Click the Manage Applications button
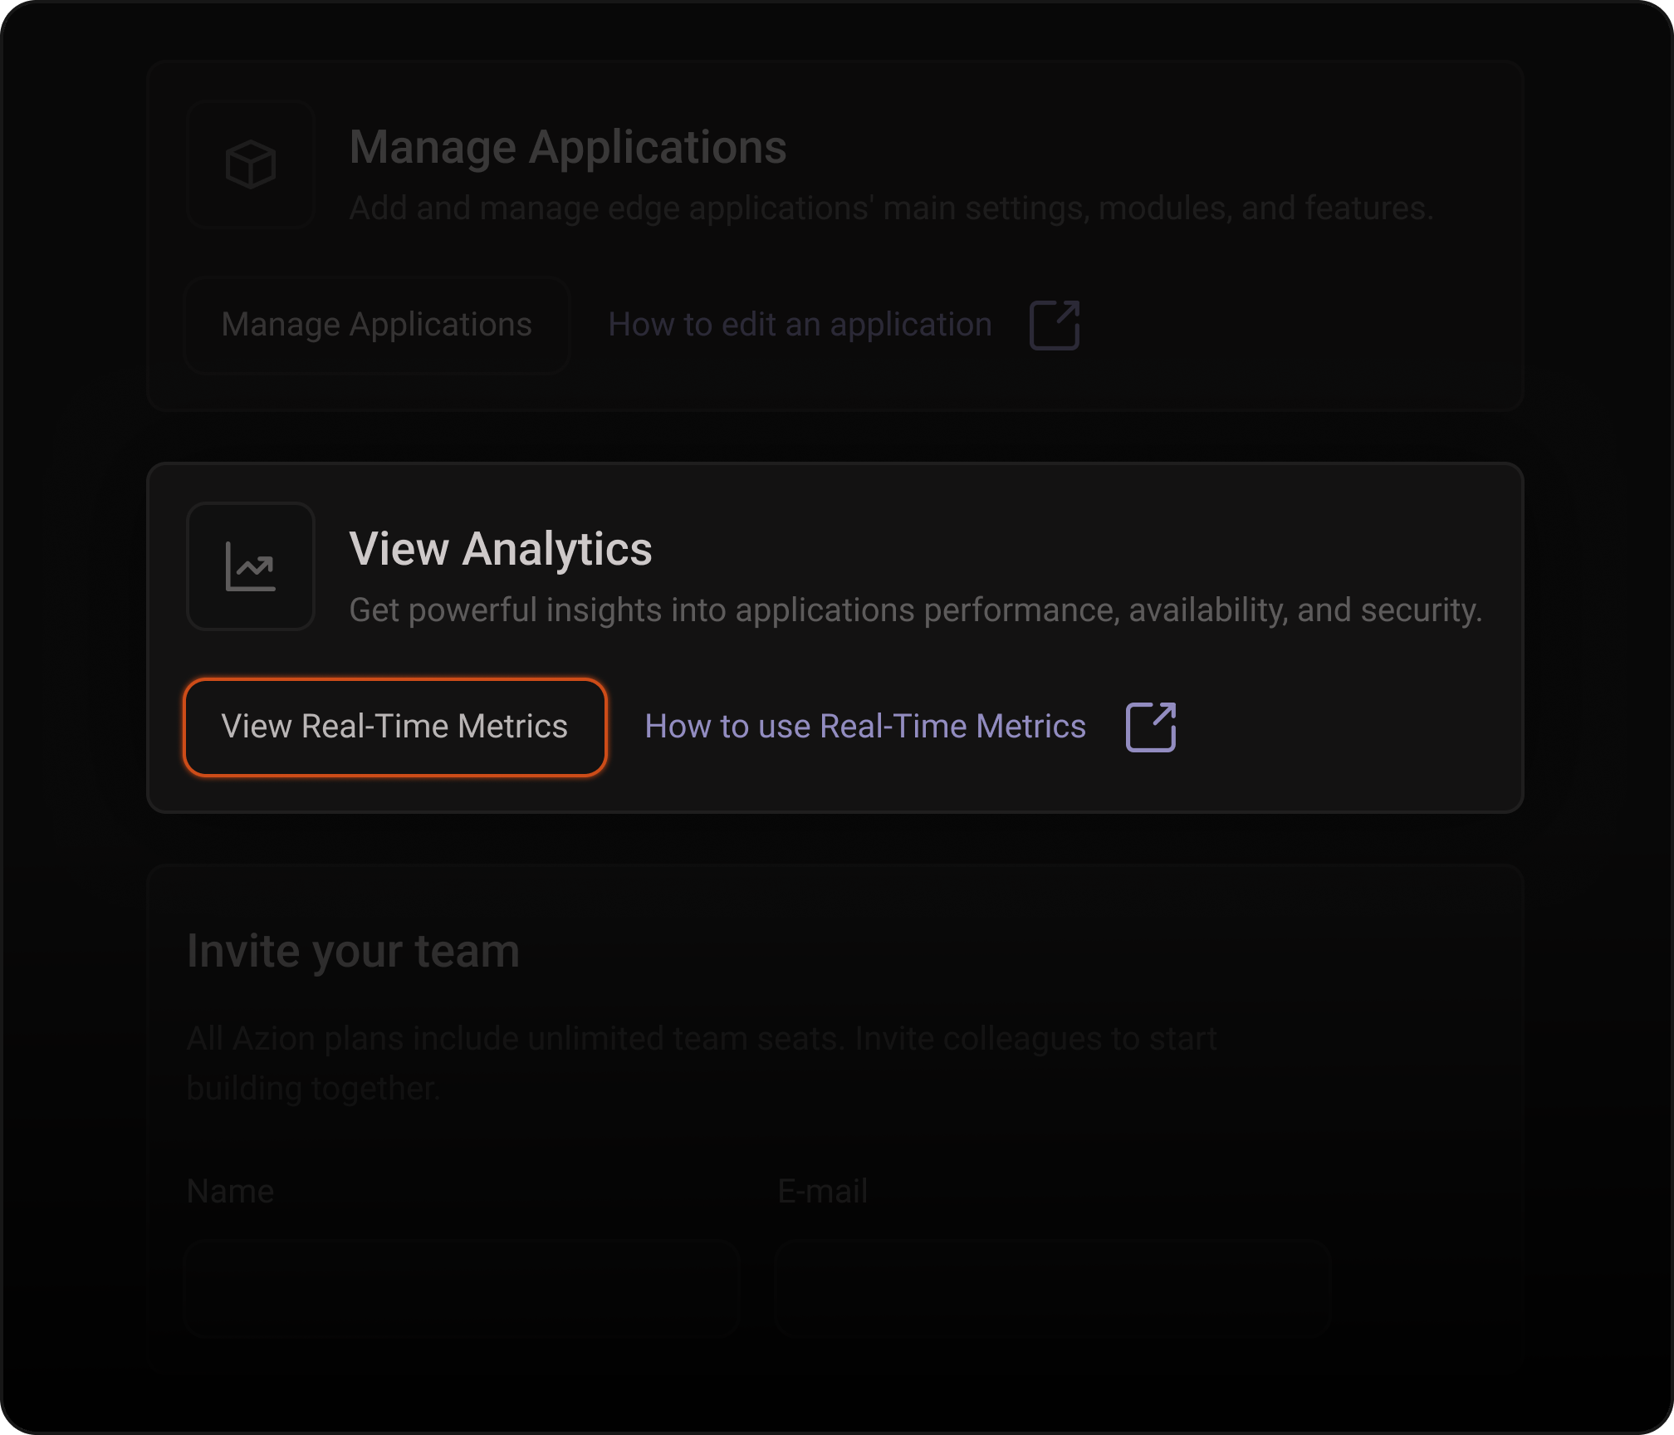This screenshot has width=1674, height=1435. [376, 325]
